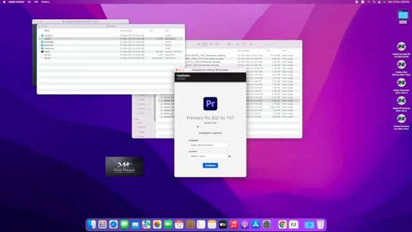Click the folder browse icon beside Location
Viewport: 412px width, 232px height.
(x=229, y=156)
